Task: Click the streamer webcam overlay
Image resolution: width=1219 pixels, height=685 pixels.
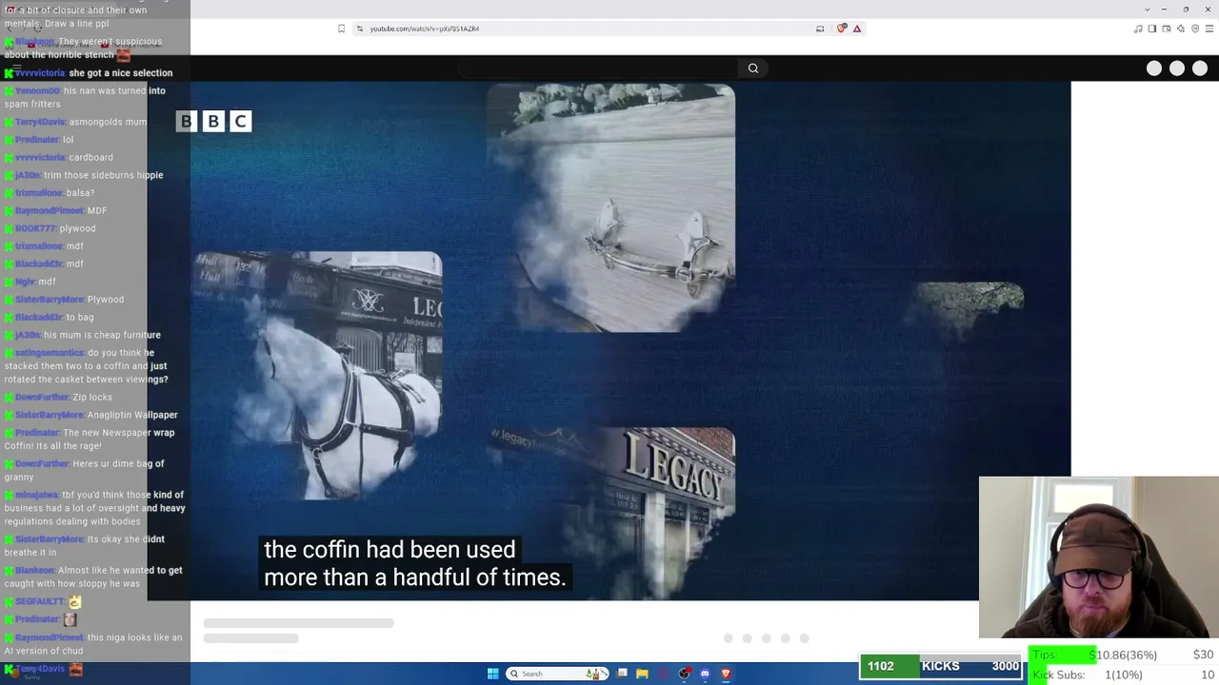Action: pyautogui.click(x=1098, y=558)
